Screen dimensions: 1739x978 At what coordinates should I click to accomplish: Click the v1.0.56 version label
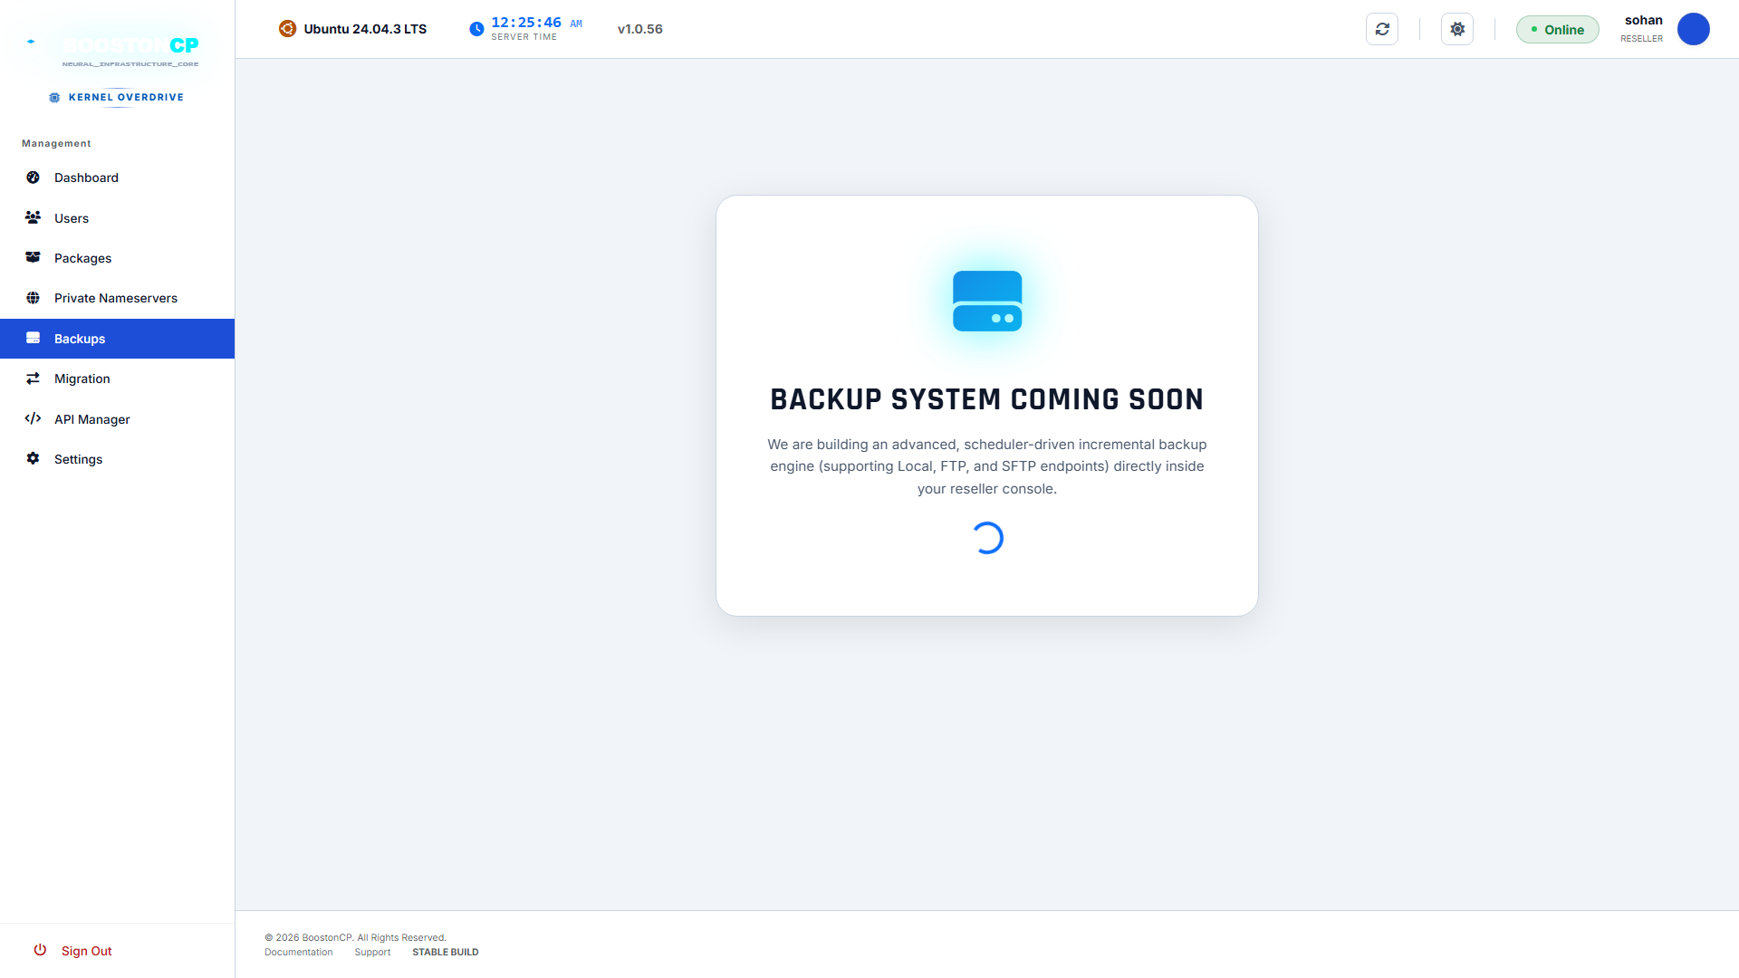click(x=640, y=29)
